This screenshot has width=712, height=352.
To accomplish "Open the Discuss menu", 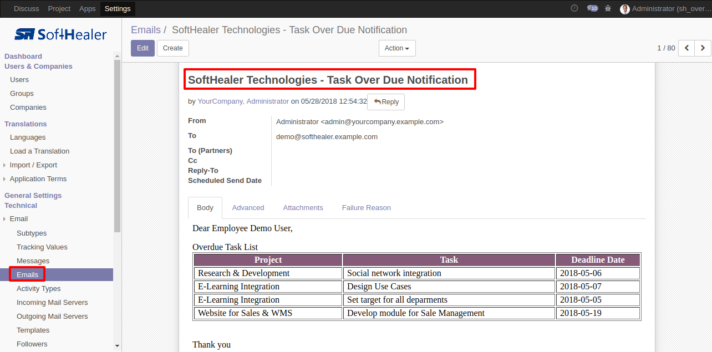I will pyautogui.click(x=27, y=9).
